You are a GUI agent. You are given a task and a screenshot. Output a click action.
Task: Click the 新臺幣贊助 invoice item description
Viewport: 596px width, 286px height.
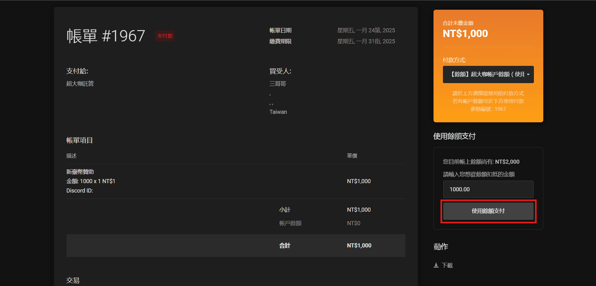coord(80,172)
